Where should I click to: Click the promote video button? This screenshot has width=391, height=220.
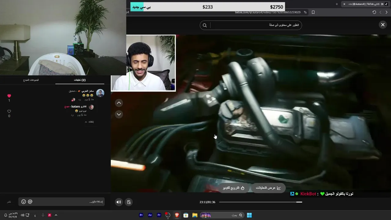click(234, 188)
